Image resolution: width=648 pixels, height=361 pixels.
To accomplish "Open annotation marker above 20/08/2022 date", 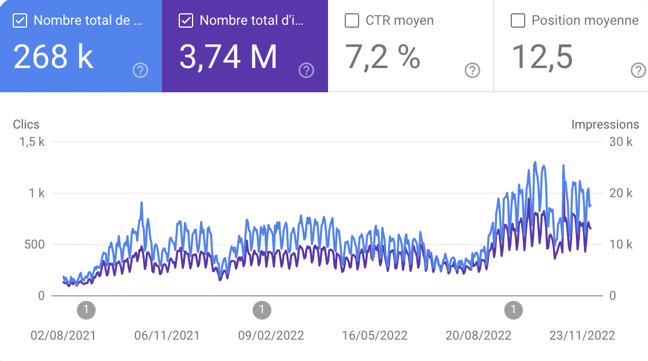I will pos(513,310).
